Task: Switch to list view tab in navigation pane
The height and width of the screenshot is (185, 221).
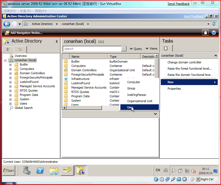Action: (8, 49)
